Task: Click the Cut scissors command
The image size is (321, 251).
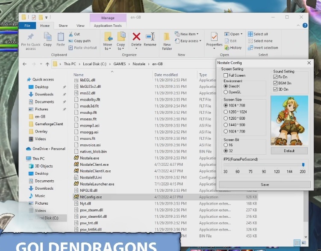Action: coord(74,34)
